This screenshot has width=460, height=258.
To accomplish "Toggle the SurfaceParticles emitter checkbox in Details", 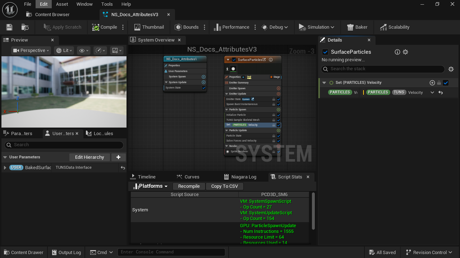I will coord(325,52).
